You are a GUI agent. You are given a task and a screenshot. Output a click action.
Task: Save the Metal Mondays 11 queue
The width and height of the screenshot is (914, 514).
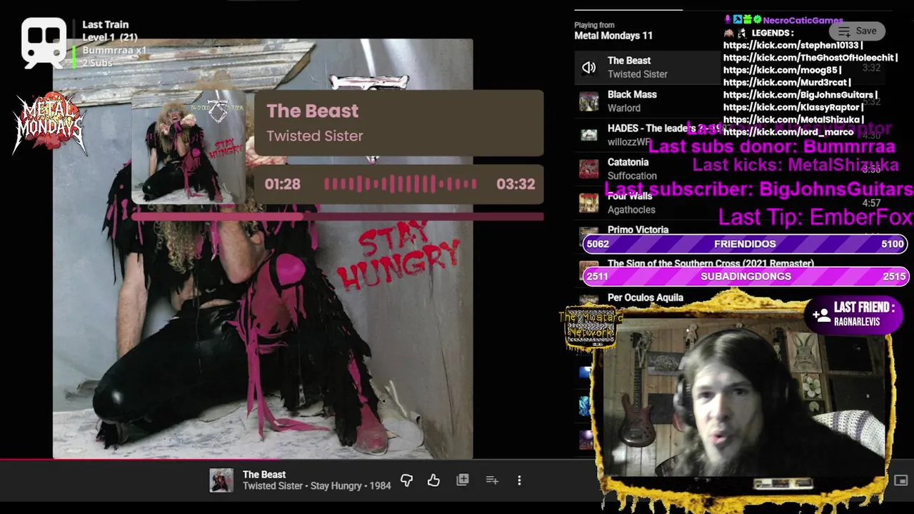(858, 31)
